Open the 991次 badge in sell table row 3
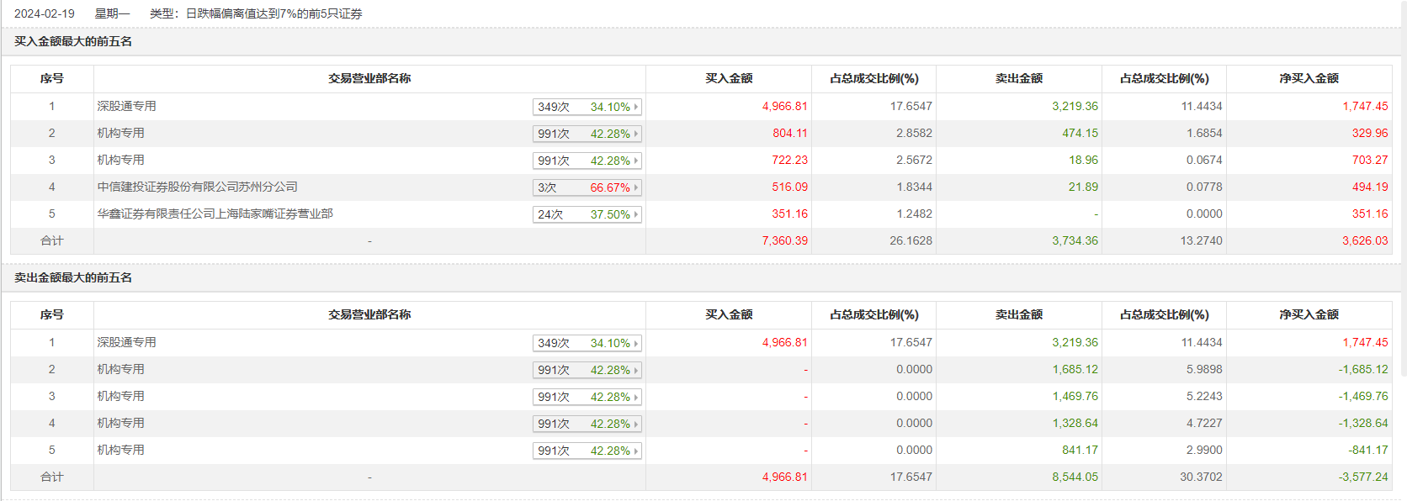Viewport: 1407px width, 501px height. click(x=587, y=397)
